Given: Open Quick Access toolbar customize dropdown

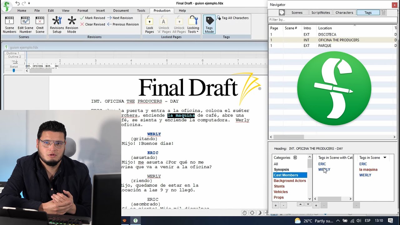Looking at the screenshot, I should 29,3.
